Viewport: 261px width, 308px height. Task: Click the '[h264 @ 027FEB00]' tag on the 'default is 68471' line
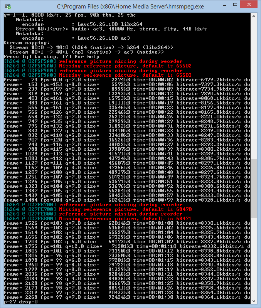point(30,219)
